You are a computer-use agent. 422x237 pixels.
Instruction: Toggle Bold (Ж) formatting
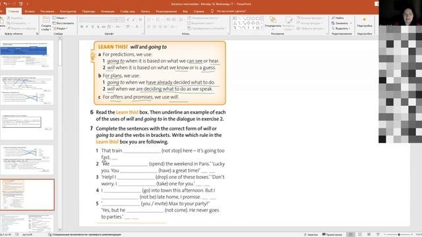point(82,26)
